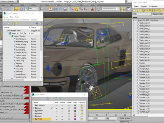Collapse Singer_911_DLS_Turbo_Road tree node
The image size is (164, 123).
(x=134, y=20)
